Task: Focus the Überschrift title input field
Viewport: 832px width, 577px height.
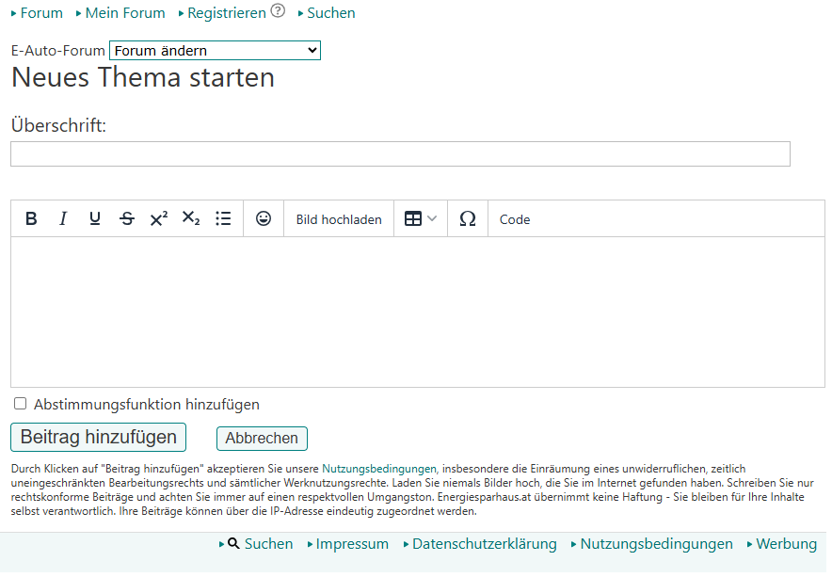Action: (401, 154)
